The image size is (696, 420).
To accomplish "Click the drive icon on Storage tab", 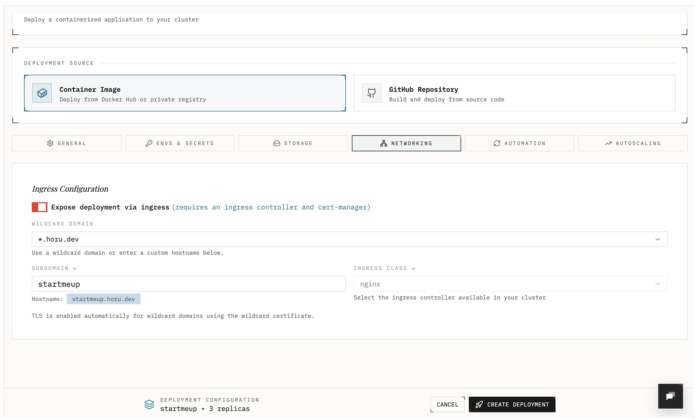I will coord(277,143).
